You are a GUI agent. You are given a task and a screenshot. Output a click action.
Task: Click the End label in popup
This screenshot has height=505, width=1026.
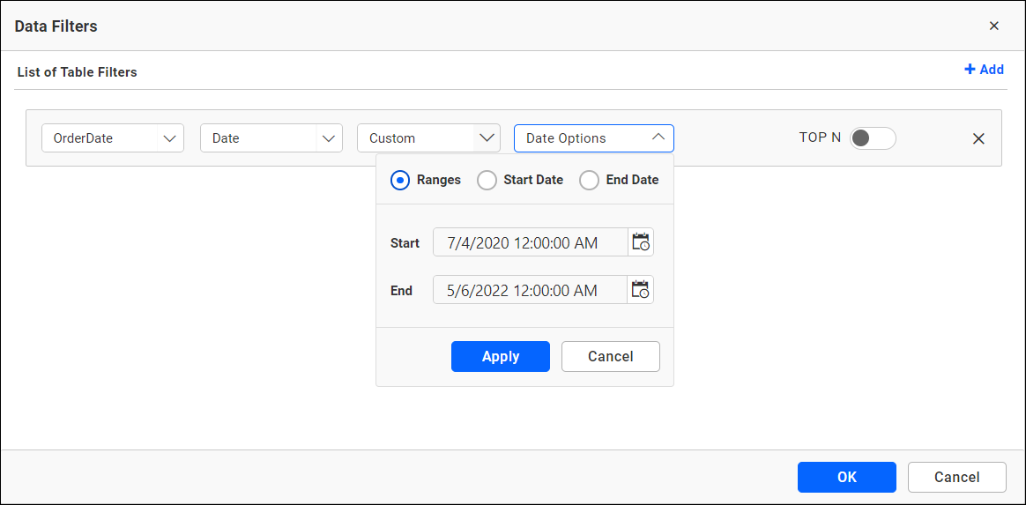point(402,291)
